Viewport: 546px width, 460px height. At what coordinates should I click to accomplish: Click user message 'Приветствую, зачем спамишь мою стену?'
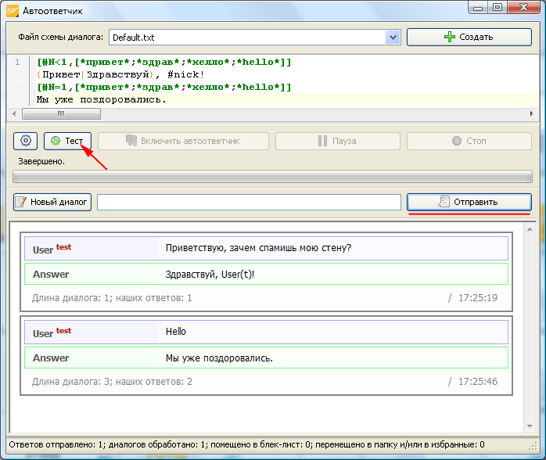point(258,248)
